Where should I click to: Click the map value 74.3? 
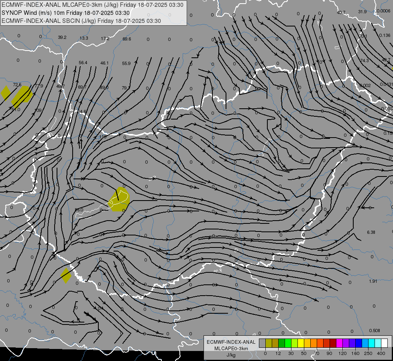(x=364, y=61)
